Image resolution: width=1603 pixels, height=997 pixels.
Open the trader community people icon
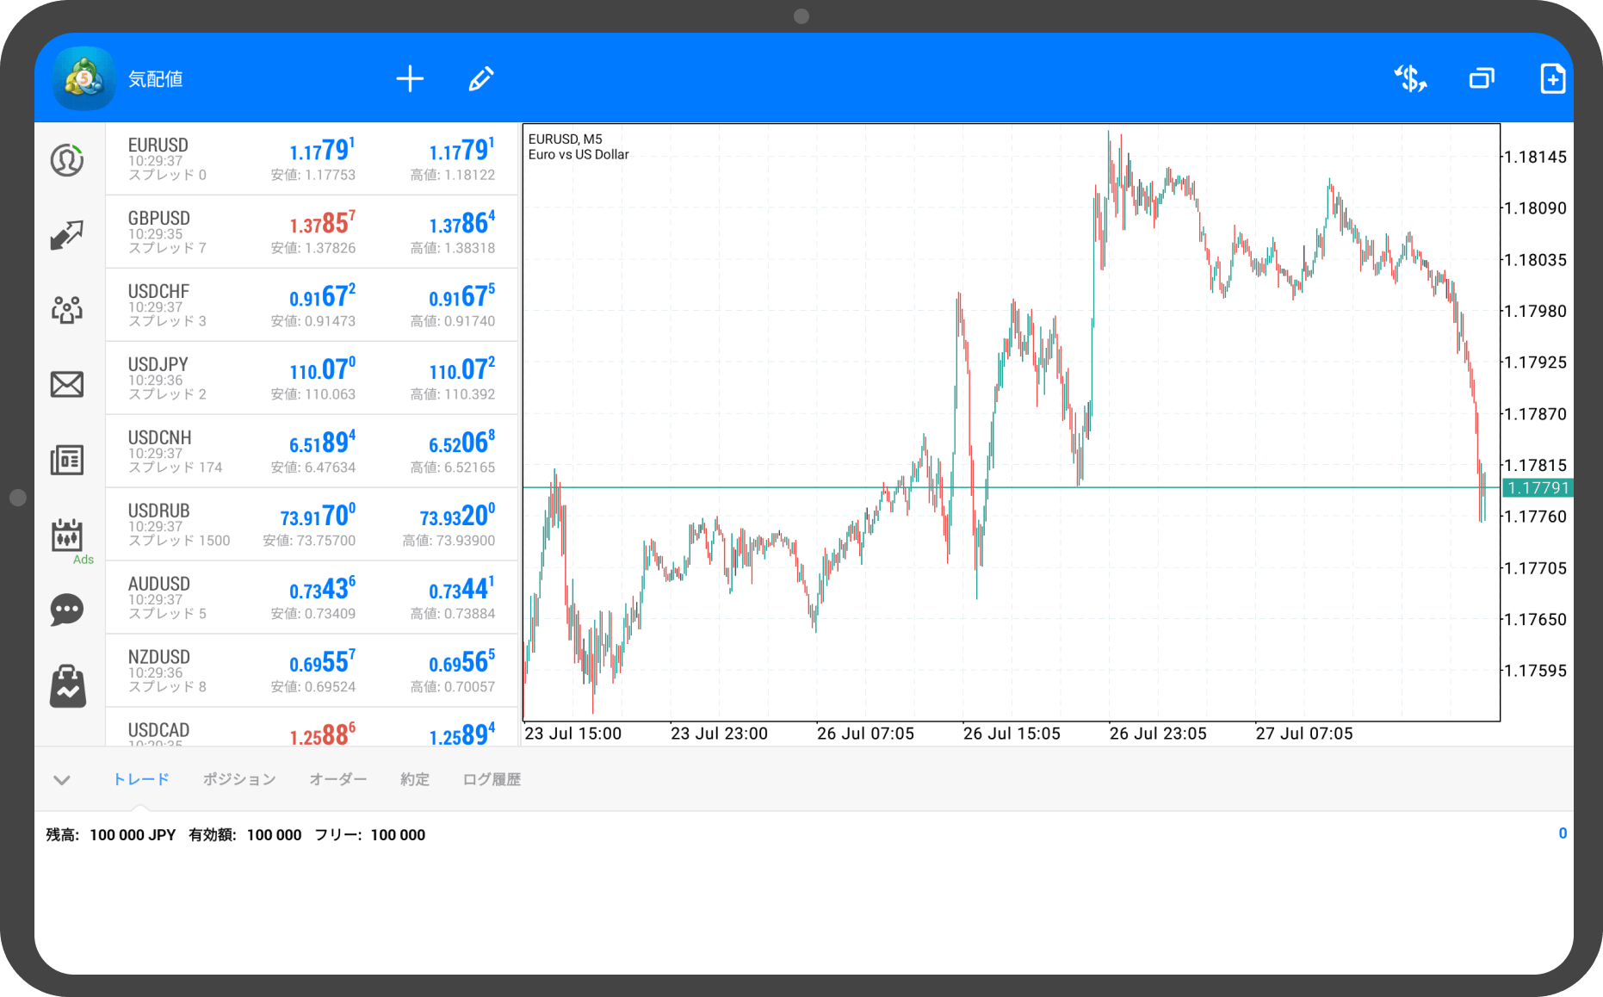pyautogui.click(x=67, y=309)
